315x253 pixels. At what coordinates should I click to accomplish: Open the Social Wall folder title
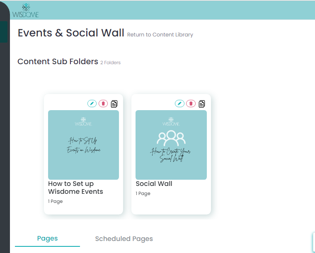tap(154, 184)
